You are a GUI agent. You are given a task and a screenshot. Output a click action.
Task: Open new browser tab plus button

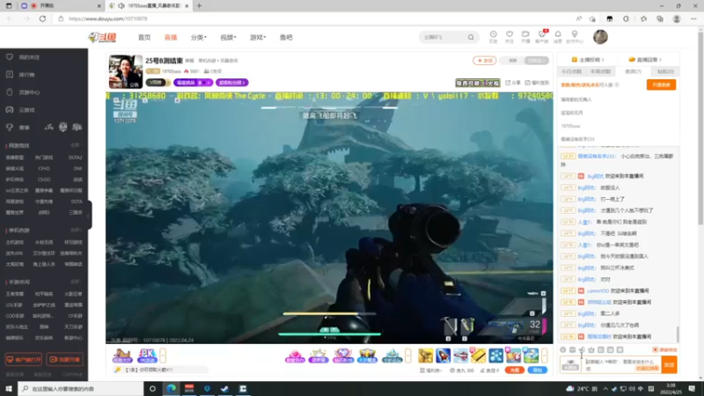[x=200, y=6]
